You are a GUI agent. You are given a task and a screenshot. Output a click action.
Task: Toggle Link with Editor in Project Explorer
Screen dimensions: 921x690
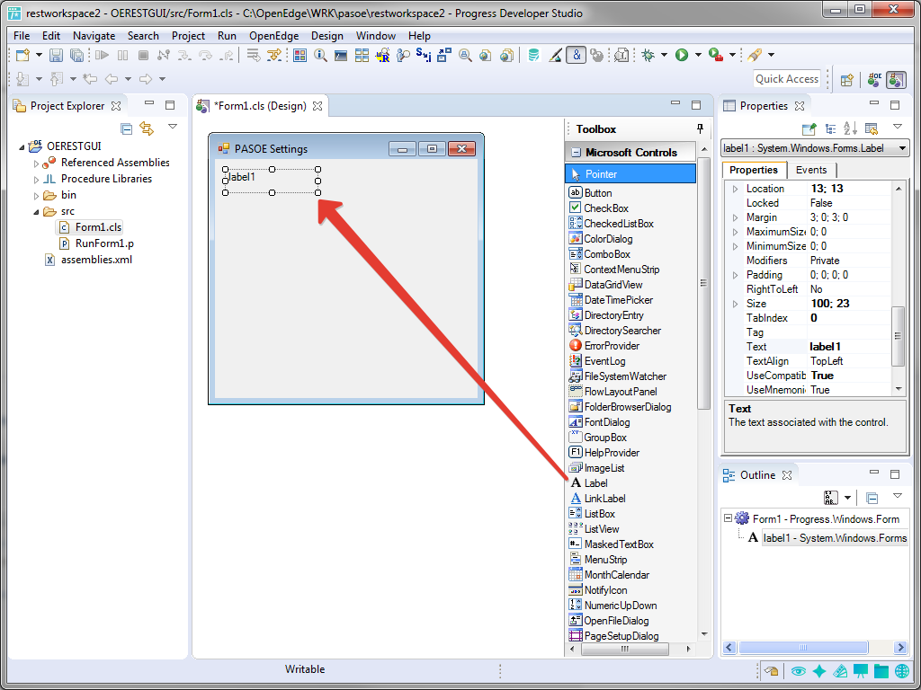(x=147, y=128)
